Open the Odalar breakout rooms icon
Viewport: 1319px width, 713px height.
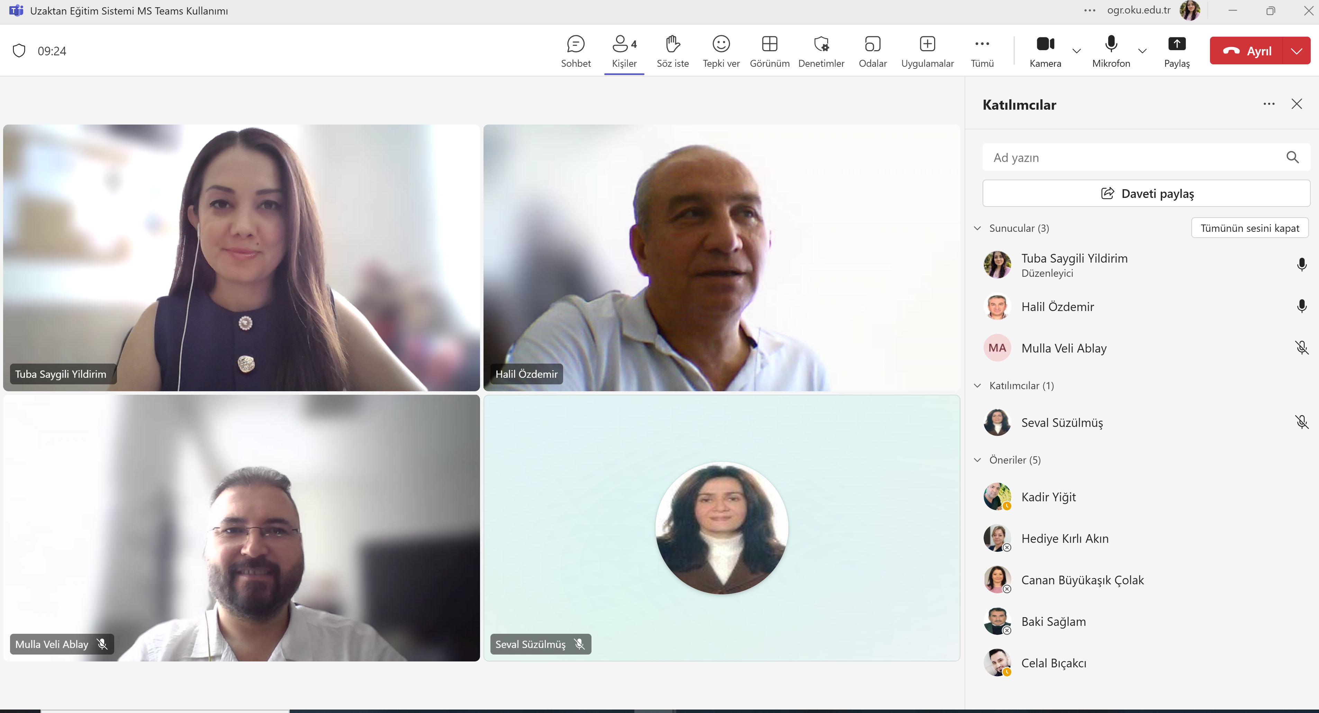(x=872, y=45)
